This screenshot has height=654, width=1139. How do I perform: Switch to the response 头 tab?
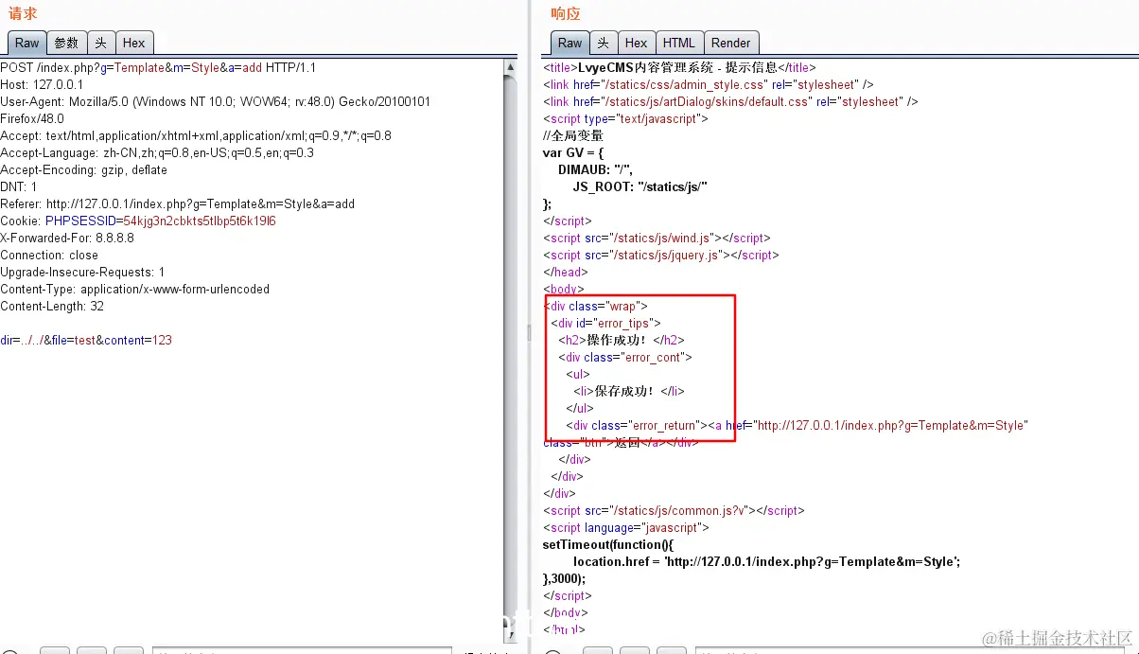[x=603, y=43]
